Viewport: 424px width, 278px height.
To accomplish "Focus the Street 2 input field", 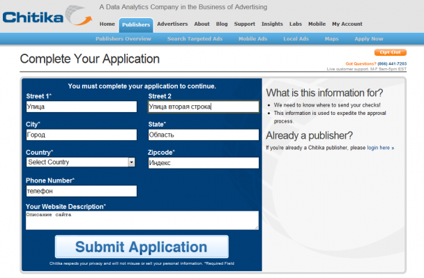I will tap(204, 107).
